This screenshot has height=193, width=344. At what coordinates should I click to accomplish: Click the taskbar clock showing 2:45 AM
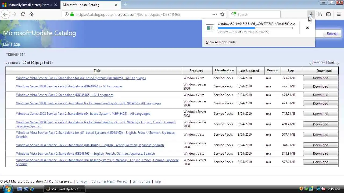click(x=334, y=189)
